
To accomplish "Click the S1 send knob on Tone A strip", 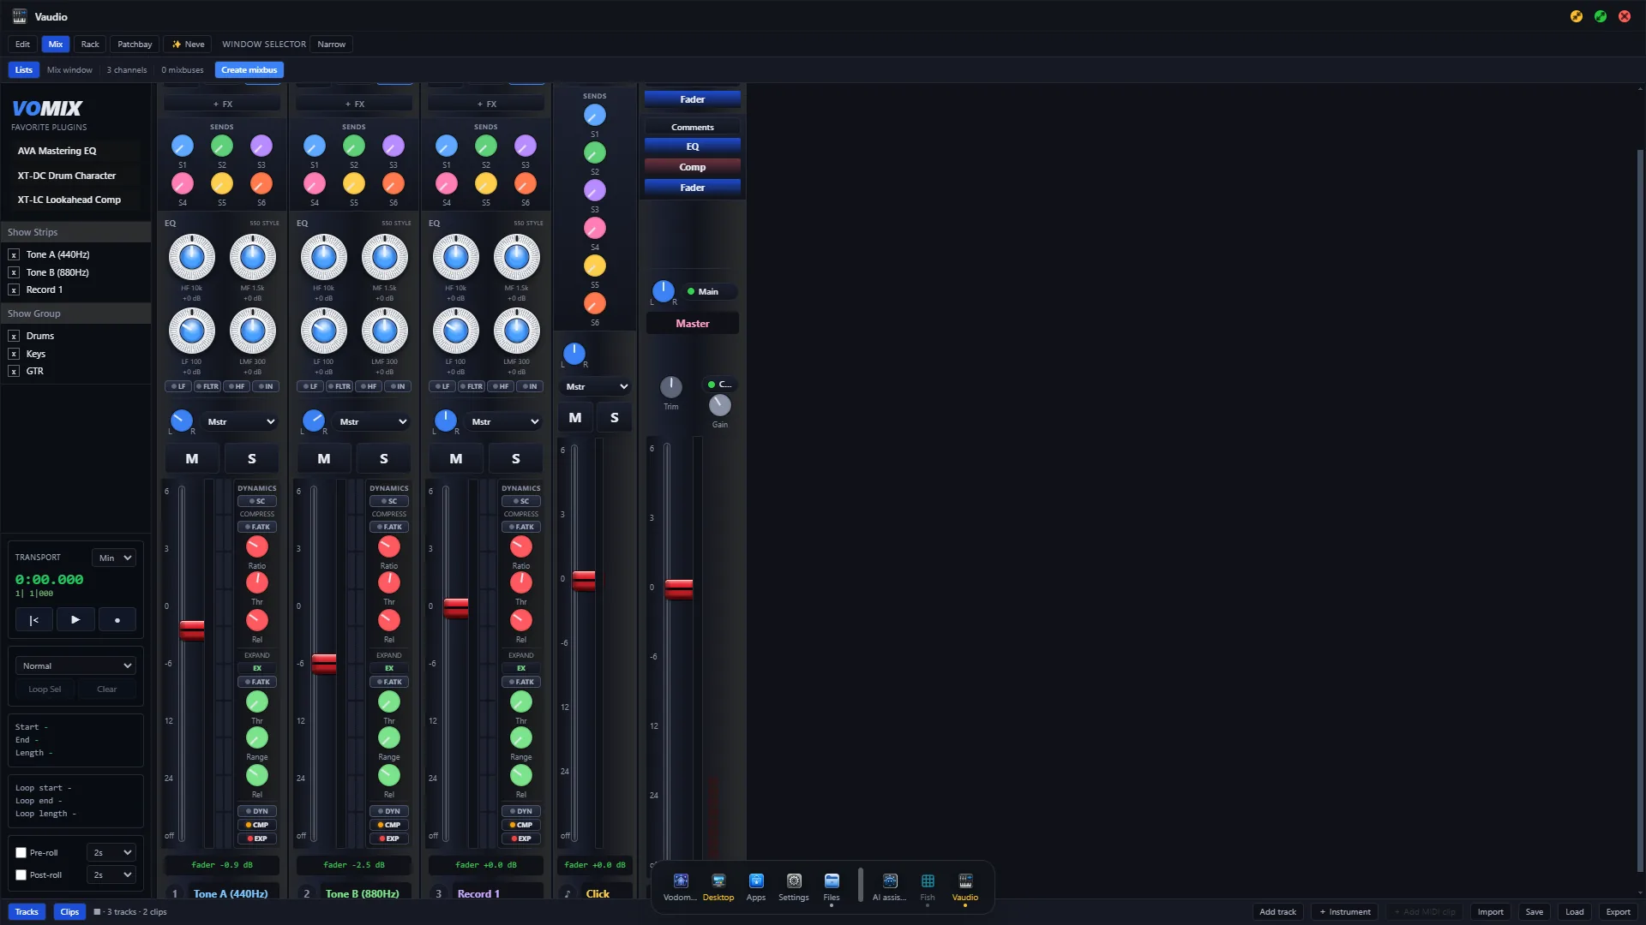I will pos(182,146).
